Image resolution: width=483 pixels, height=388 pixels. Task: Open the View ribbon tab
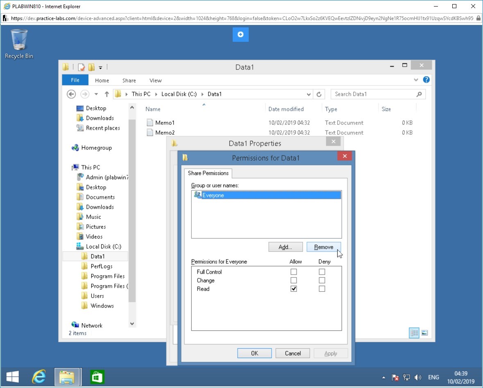point(156,80)
